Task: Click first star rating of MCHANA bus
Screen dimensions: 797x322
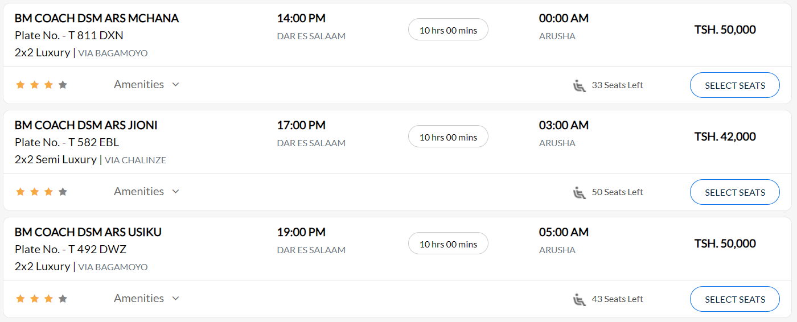Action: pyautogui.click(x=20, y=85)
